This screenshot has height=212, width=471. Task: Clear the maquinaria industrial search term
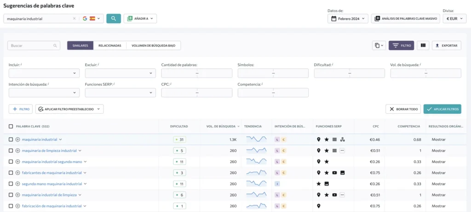74,19
